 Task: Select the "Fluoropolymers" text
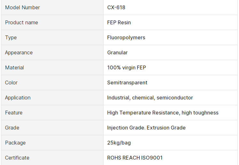(x=126, y=37)
